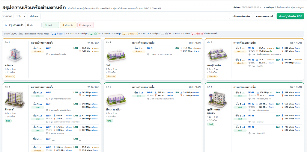Click the download arrow beside 663 Mbps

pos(80,92)
